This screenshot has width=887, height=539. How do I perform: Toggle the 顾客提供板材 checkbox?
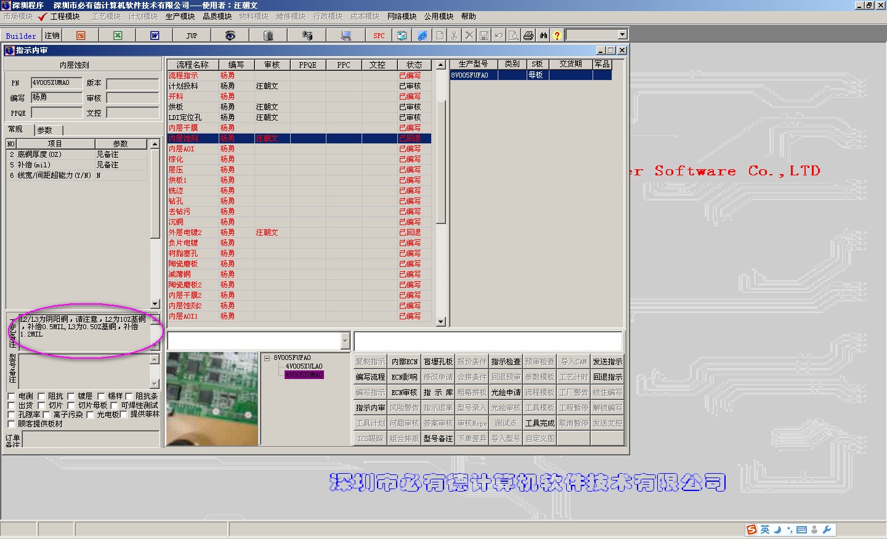(11, 424)
